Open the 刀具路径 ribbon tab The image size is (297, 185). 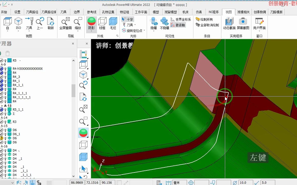[x=32, y=12]
